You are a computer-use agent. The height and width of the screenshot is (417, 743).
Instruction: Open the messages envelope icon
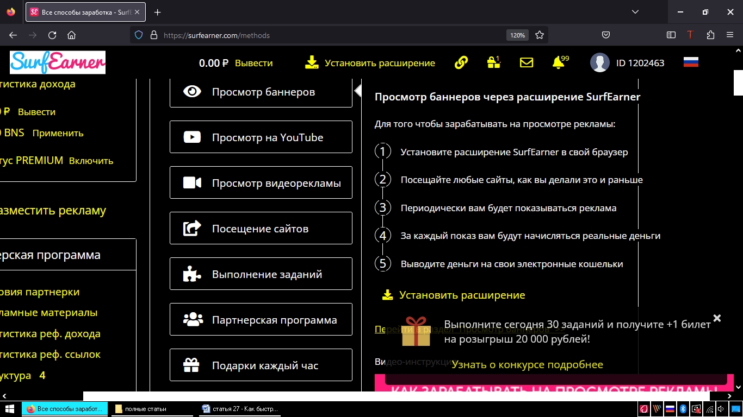[x=527, y=62]
